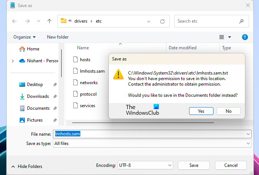
Task: Click the blue Help question mark icon
Action: (245, 37)
